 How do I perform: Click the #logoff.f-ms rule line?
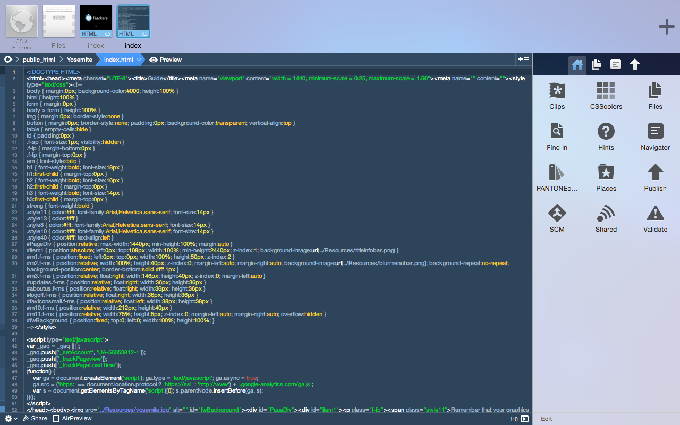[112, 295]
